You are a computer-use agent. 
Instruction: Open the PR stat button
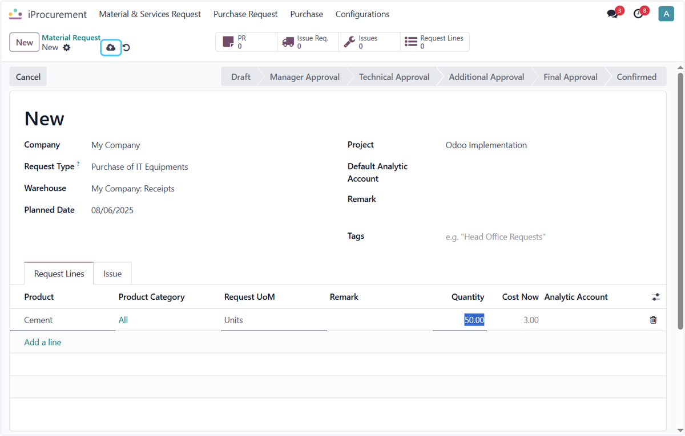246,42
